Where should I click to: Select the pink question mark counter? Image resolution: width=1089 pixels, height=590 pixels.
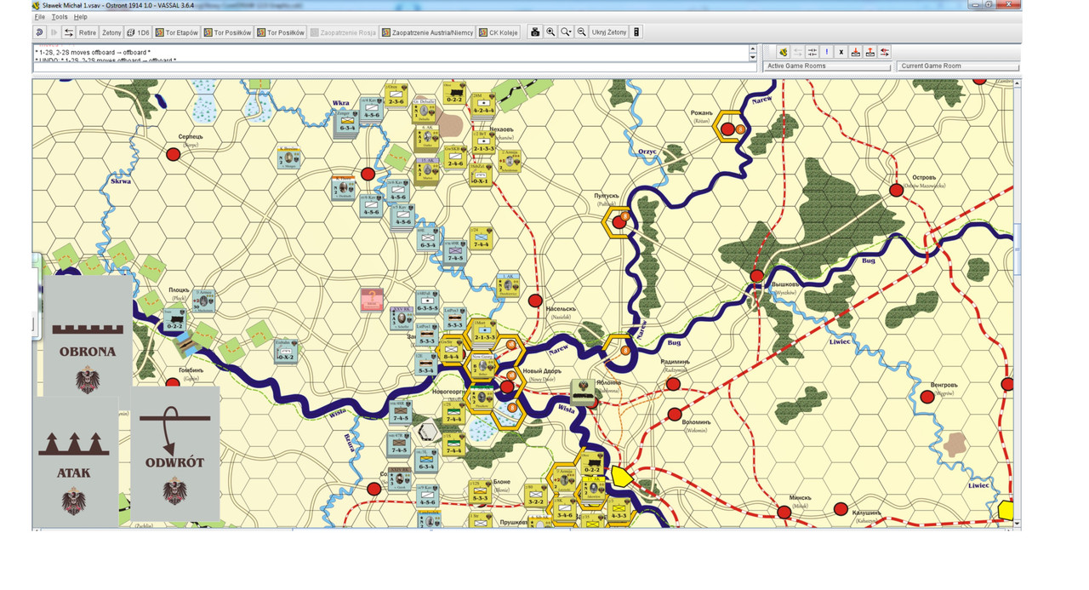[372, 300]
